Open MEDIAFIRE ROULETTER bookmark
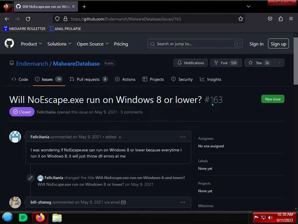Image resolution: width=298 pixels, height=224 pixels. click(24, 29)
